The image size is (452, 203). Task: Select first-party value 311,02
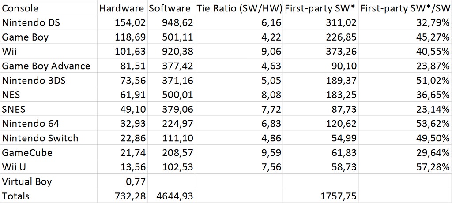coord(320,22)
